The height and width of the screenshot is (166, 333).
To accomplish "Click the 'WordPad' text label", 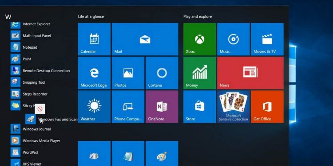I will point(30,152).
